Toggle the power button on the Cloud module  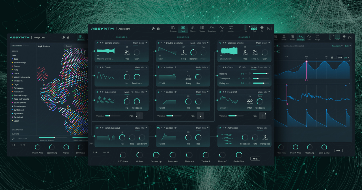click(x=240, y=67)
